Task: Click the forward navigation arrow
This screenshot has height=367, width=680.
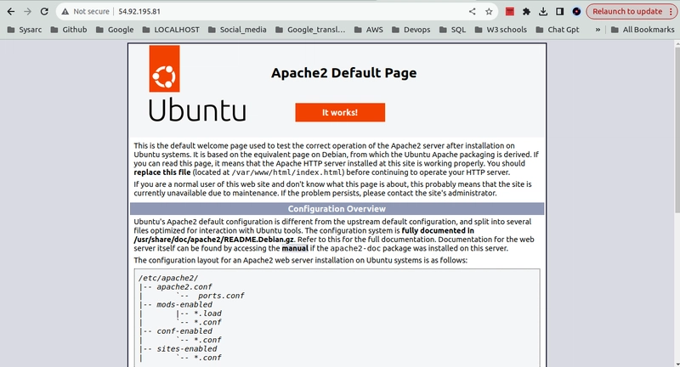Action: (x=27, y=12)
